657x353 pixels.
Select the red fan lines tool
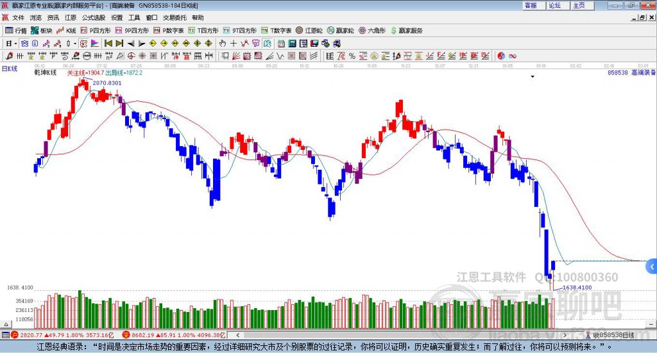(x=236, y=56)
